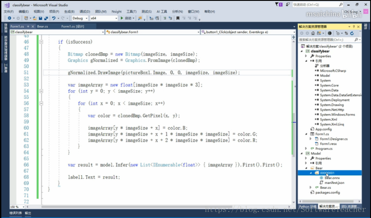371x218 pixels.
Task: Open the 文件(F) menu
Action: point(9,11)
